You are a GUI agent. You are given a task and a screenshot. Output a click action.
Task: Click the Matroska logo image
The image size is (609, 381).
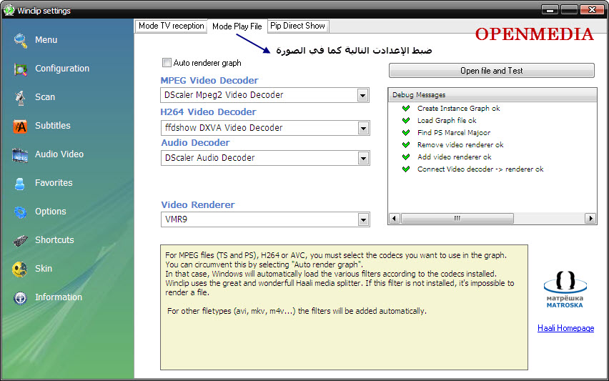[565, 289]
